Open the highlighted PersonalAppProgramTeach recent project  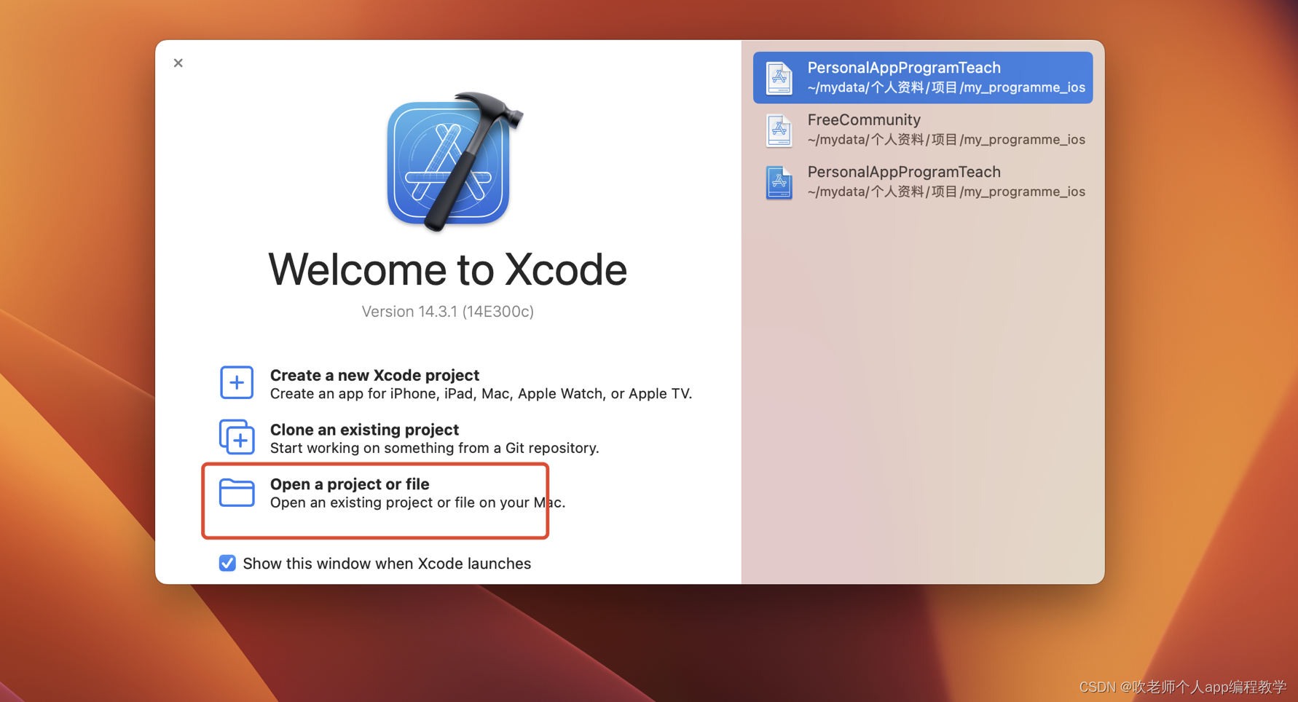tap(923, 77)
